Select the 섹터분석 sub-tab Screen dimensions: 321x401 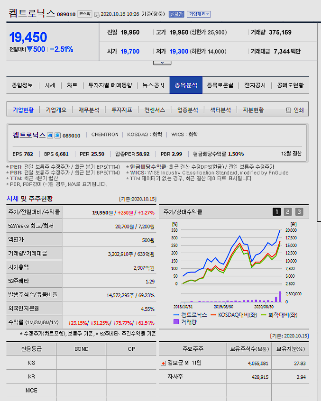(220, 110)
